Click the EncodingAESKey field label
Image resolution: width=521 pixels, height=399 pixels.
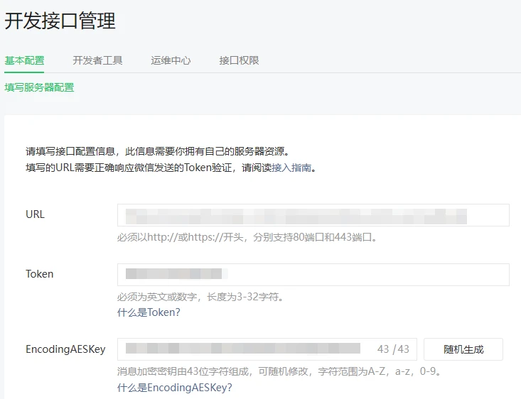pyautogui.click(x=65, y=349)
